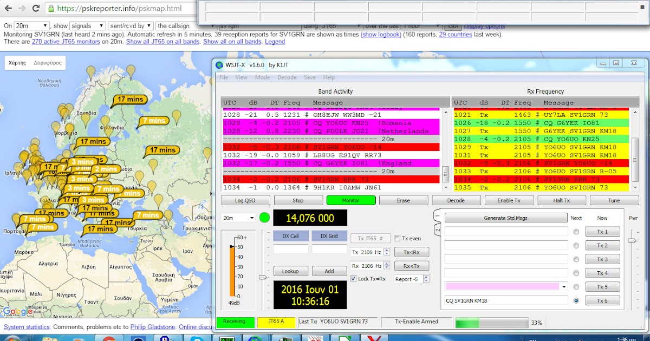Switch map to Δορυφόρος view
The width and height of the screenshot is (650, 341).
(49, 62)
